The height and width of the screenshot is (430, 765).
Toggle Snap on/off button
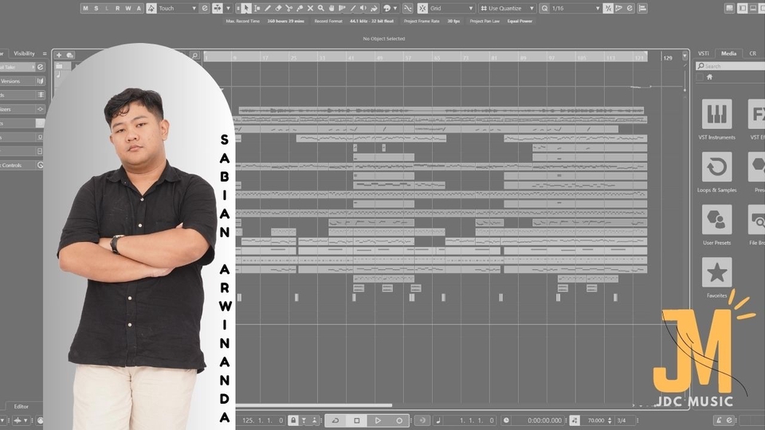pyautogui.click(x=422, y=8)
